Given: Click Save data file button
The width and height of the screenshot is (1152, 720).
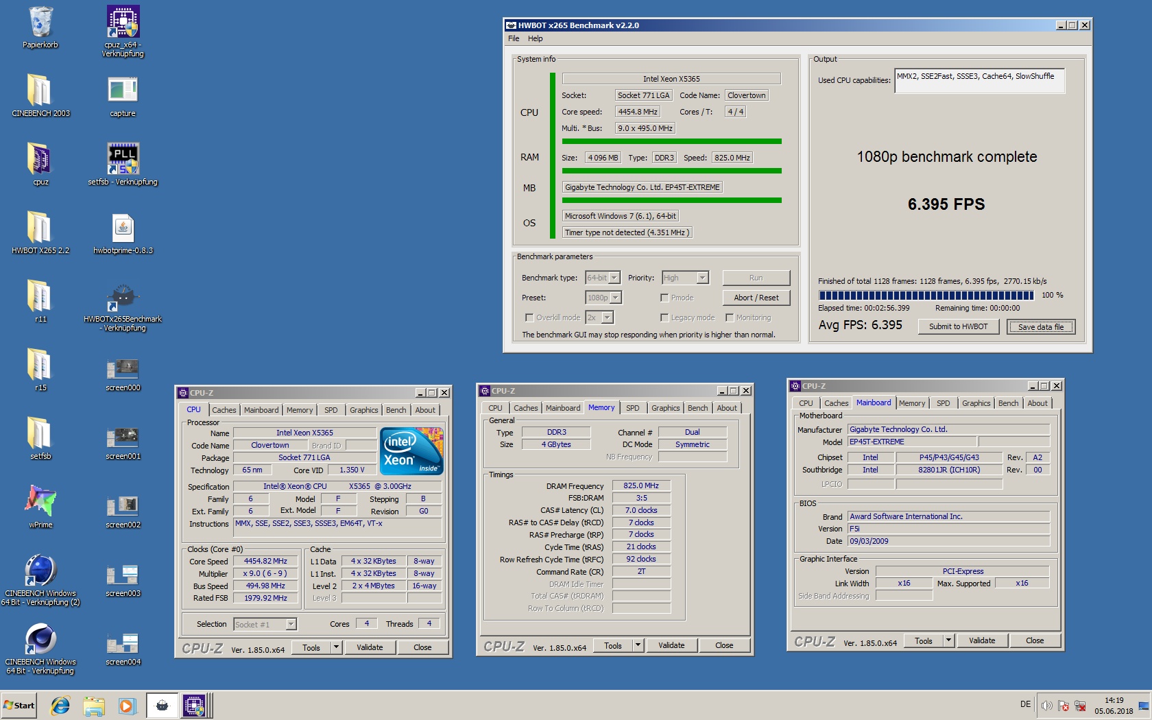Looking at the screenshot, I should pyautogui.click(x=1041, y=327).
